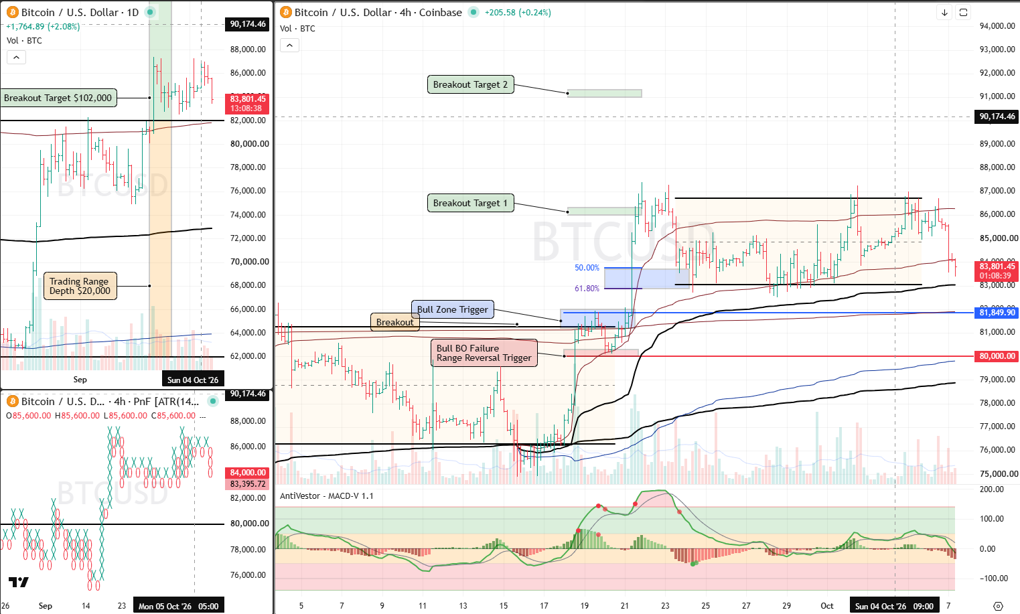Screen dimensions: 1020x614
Task: Select the Breakout Target 1 annotation
Action: (x=471, y=203)
